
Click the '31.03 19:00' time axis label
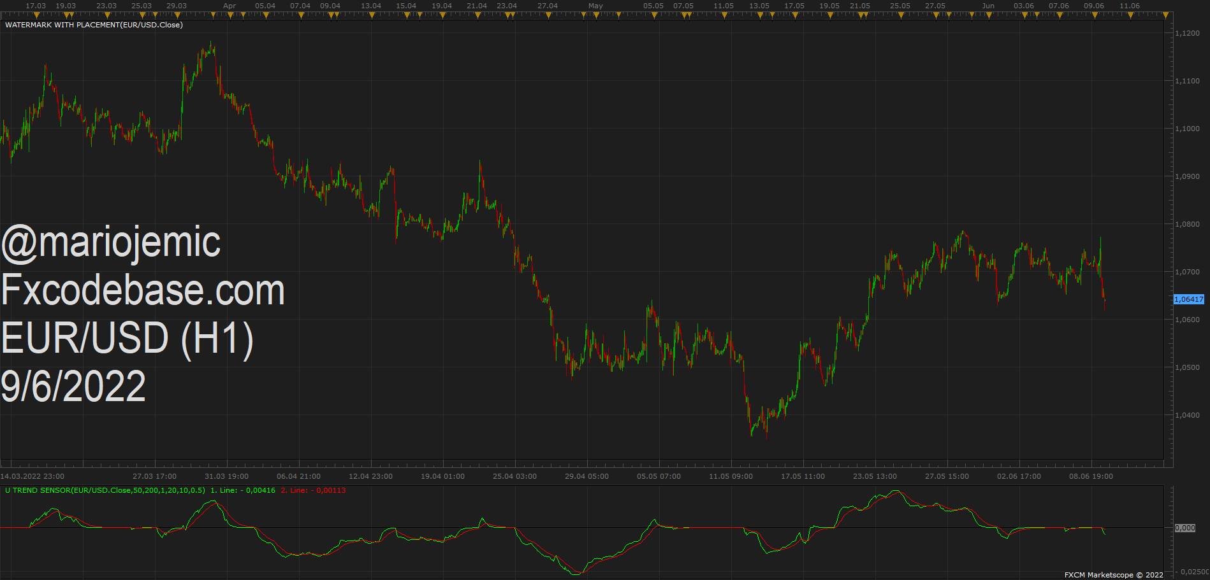click(227, 476)
